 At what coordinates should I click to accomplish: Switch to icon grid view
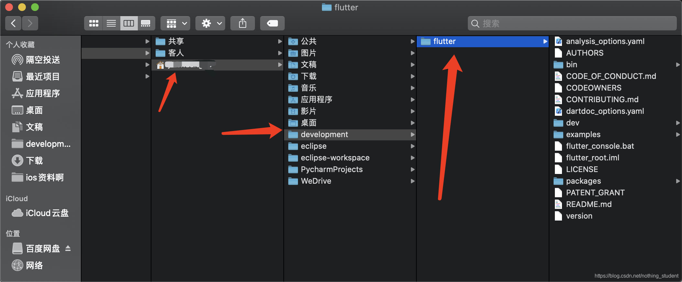[93, 23]
